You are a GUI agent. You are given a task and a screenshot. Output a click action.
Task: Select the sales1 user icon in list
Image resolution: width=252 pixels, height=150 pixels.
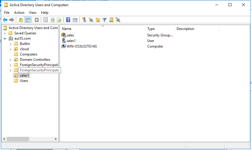click(64, 41)
